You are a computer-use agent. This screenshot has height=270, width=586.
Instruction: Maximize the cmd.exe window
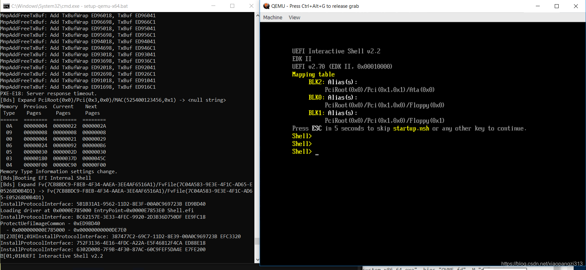(x=232, y=6)
